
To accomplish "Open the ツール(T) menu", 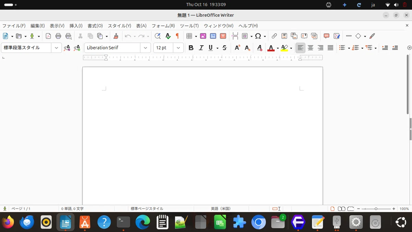I will pos(189,26).
